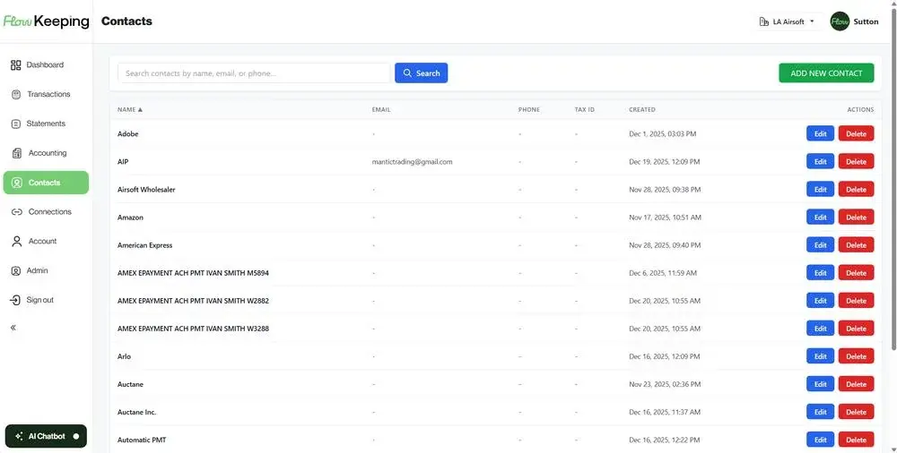Delete the AIP contact
Screen dimensions: 897x453
point(856,162)
